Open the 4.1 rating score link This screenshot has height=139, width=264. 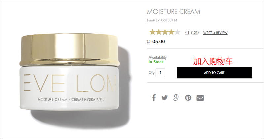[x=187, y=33]
